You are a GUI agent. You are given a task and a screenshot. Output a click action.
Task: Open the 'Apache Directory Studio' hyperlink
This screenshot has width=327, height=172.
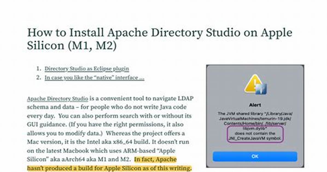pyautogui.click(x=57, y=99)
